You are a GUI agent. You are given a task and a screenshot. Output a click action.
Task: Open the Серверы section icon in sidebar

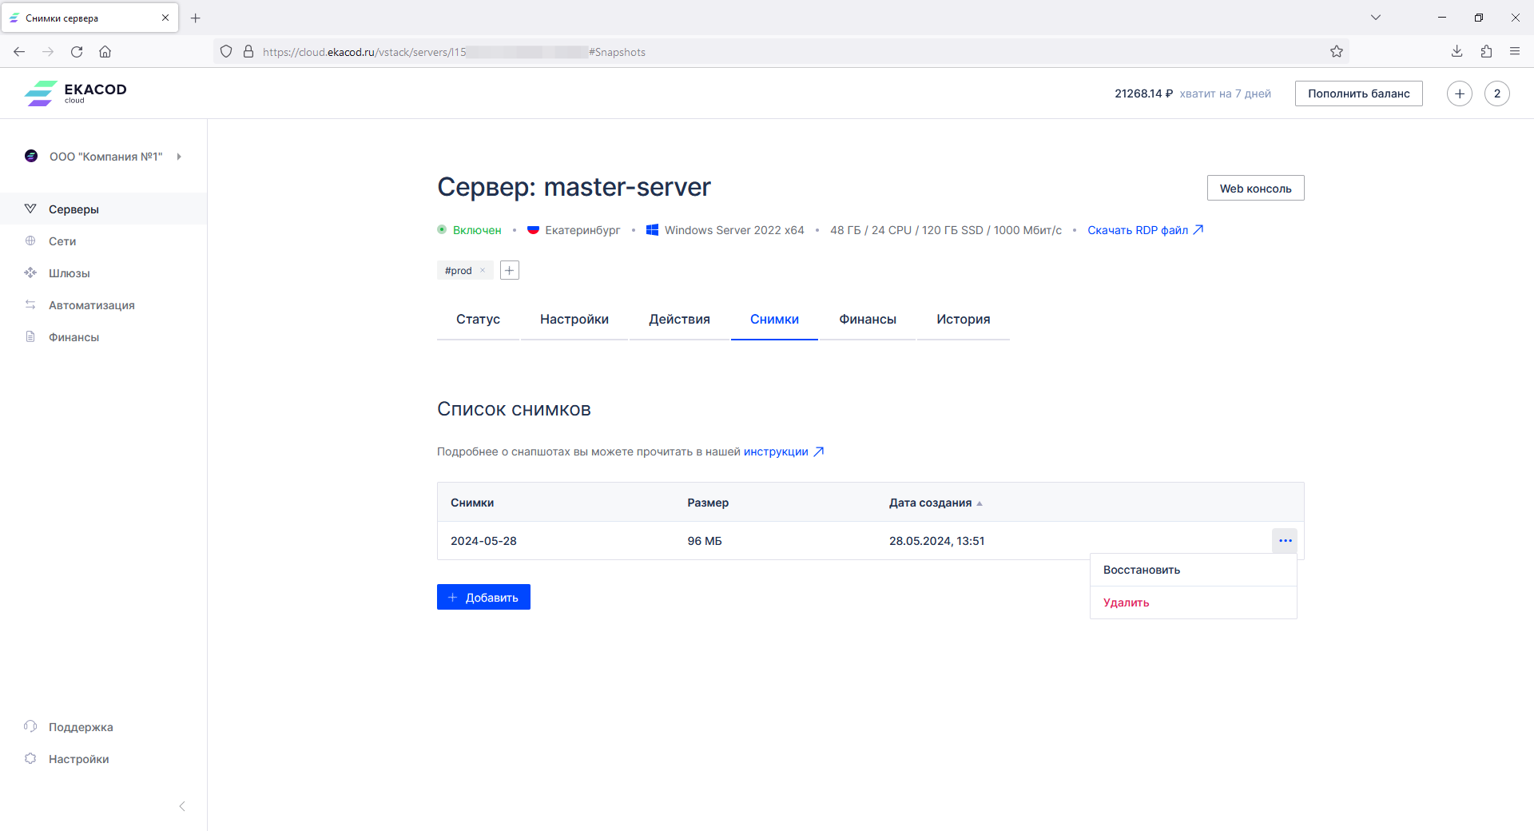pos(30,209)
